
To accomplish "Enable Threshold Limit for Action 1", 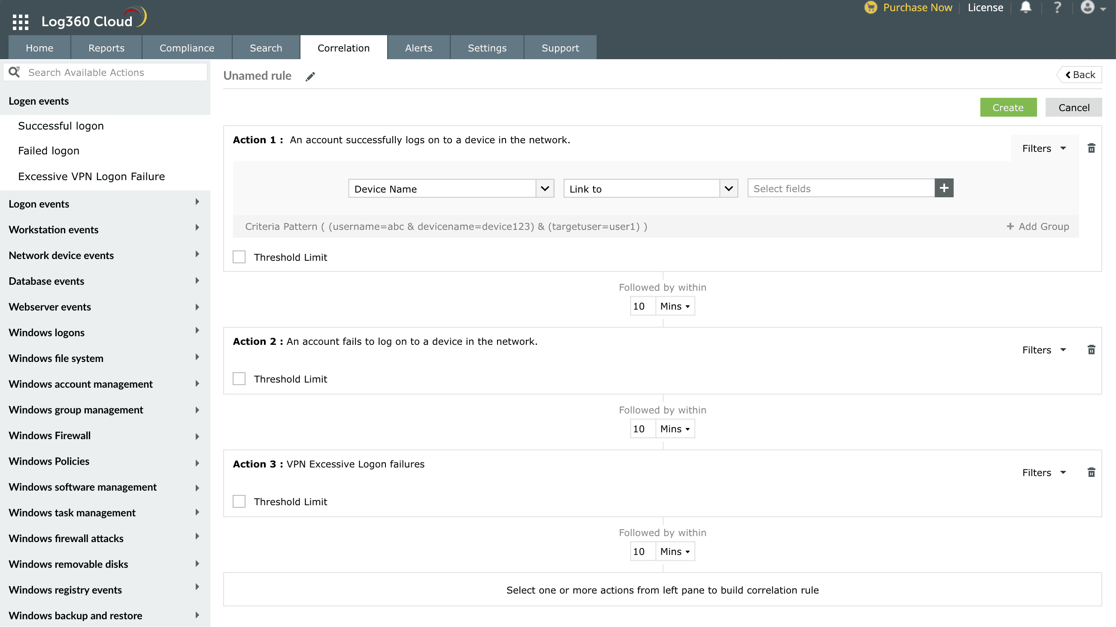I will tap(239, 257).
